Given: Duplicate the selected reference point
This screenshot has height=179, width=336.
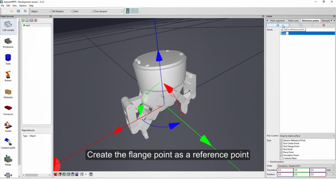Looking at the screenshot, I should (x=301, y=25).
